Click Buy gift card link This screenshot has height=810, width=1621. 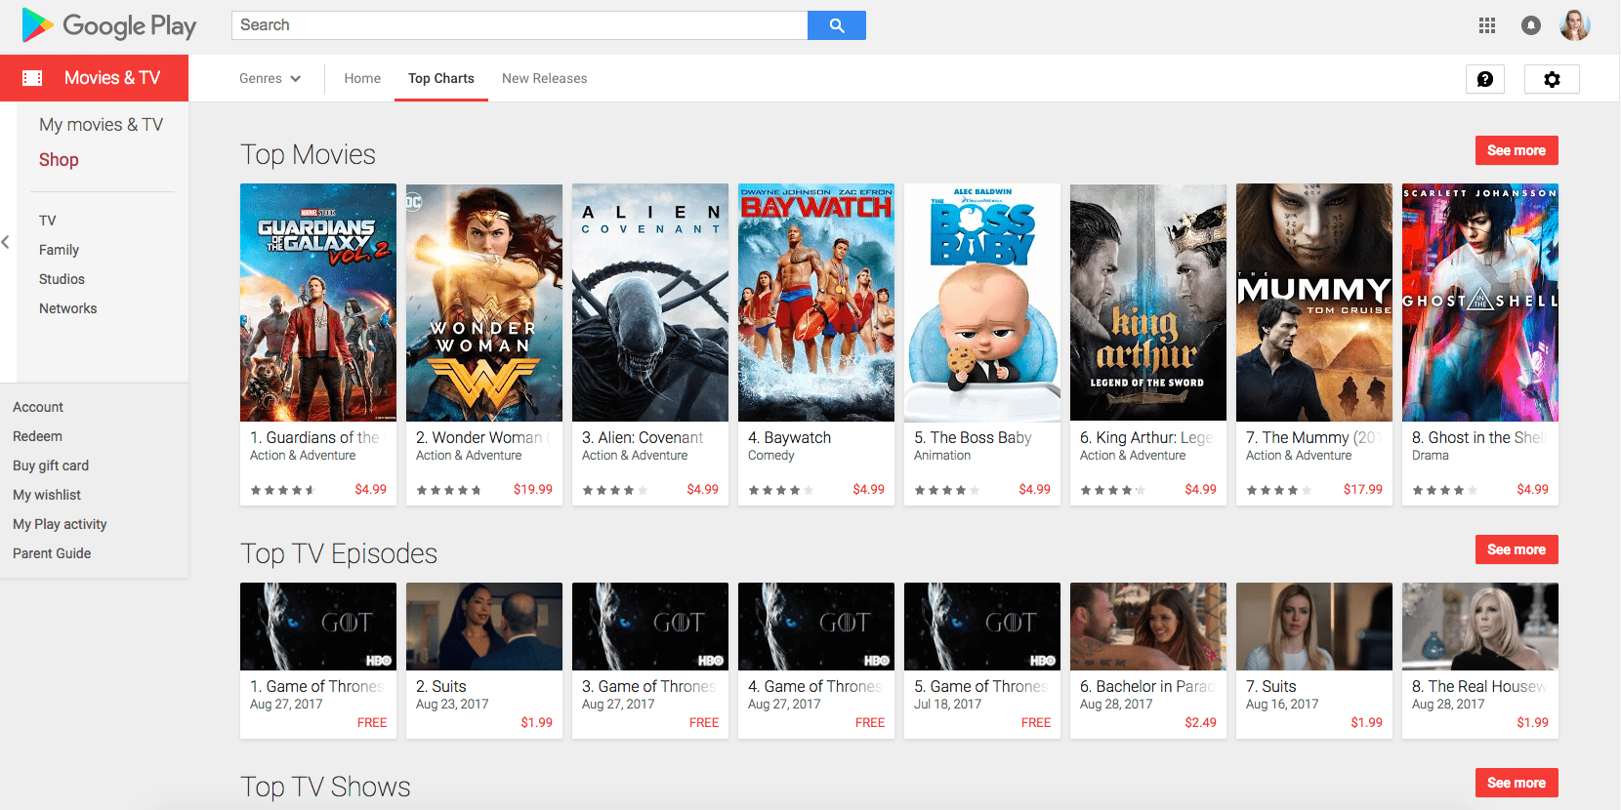(x=51, y=466)
